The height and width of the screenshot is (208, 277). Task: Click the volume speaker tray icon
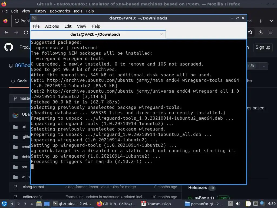tap(238, 204)
